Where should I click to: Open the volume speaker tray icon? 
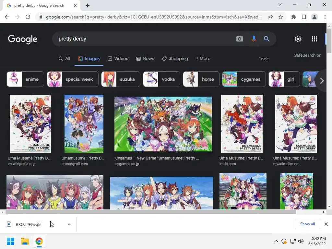point(301,241)
